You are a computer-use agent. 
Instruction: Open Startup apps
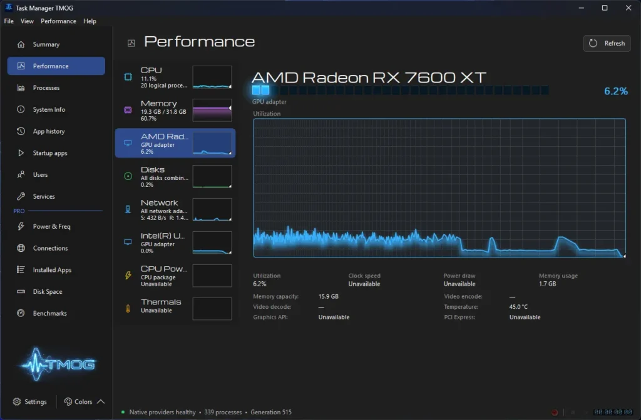pyautogui.click(x=56, y=153)
